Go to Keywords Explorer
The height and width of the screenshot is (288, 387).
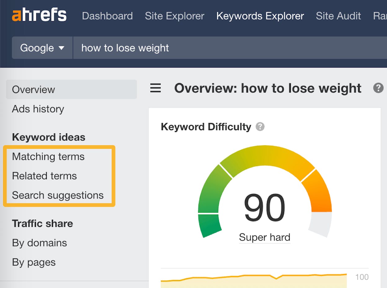[260, 16]
